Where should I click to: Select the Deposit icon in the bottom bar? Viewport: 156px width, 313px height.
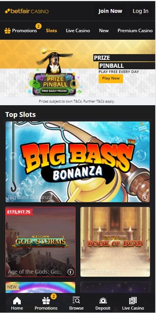103,301
